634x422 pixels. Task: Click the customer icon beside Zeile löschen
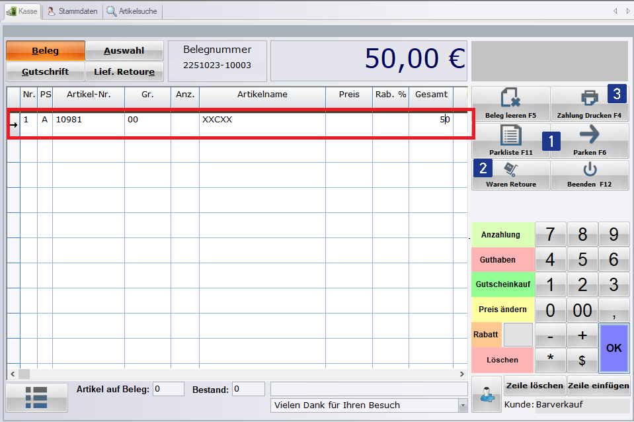[486, 395]
